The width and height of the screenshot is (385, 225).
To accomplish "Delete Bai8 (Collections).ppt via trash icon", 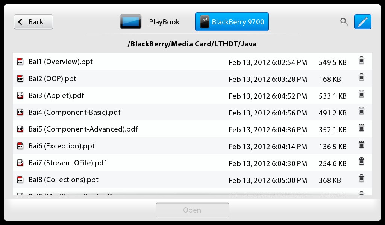I will [x=361, y=178].
